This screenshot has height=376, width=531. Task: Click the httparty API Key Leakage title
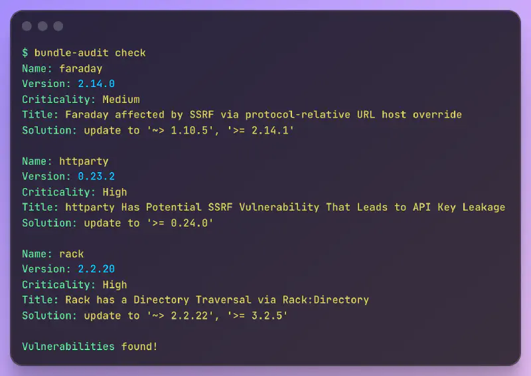click(x=285, y=207)
